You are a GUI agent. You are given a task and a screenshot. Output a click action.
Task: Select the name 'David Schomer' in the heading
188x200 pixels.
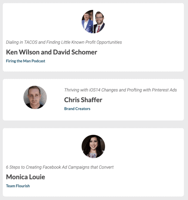(75, 52)
